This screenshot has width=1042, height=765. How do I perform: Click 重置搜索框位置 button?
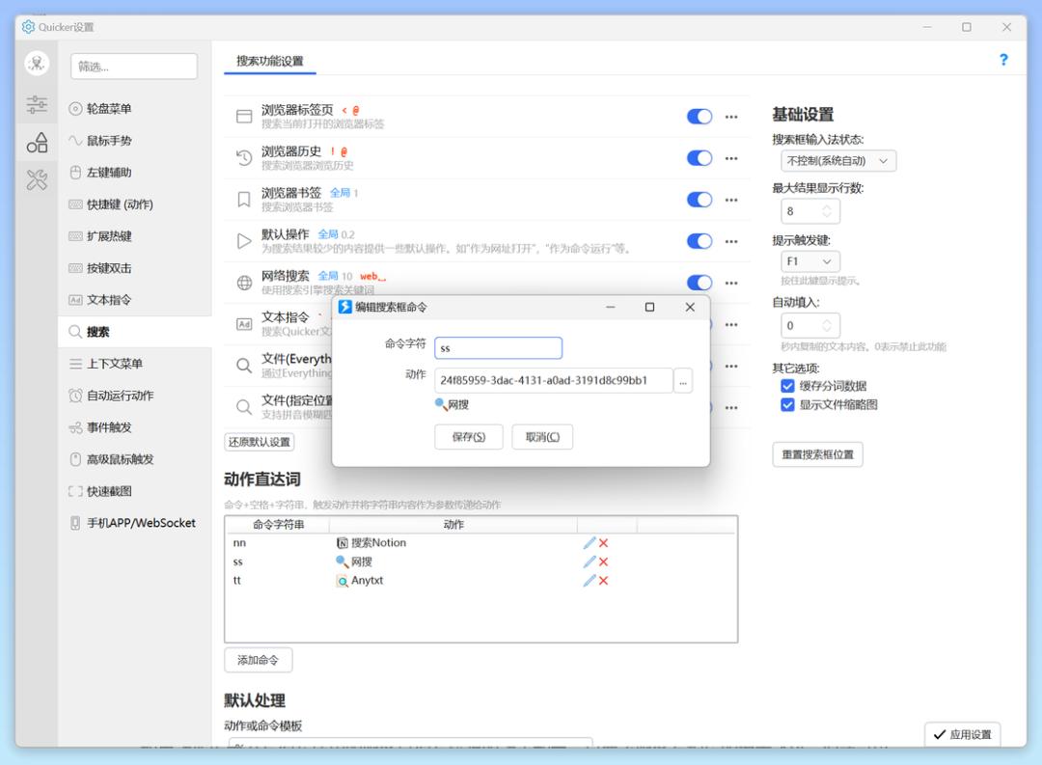[x=817, y=454]
